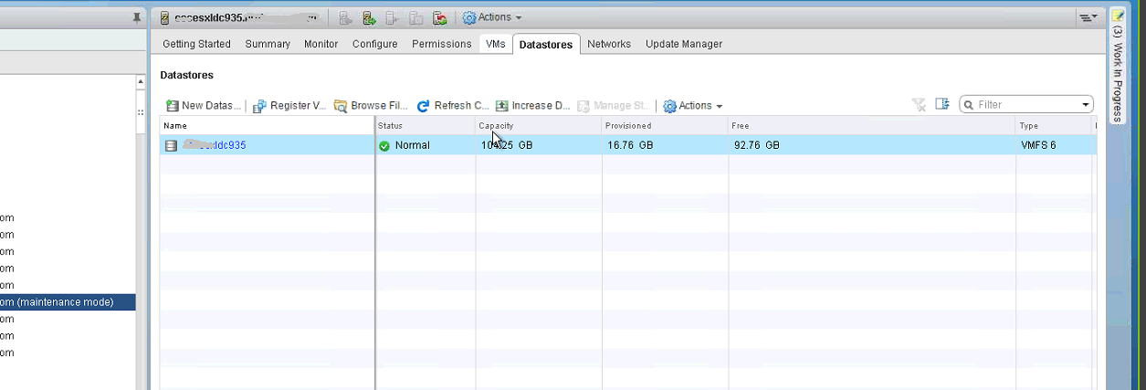1146x390 pixels.
Task: Go to the Monitor tab
Action: click(x=321, y=44)
